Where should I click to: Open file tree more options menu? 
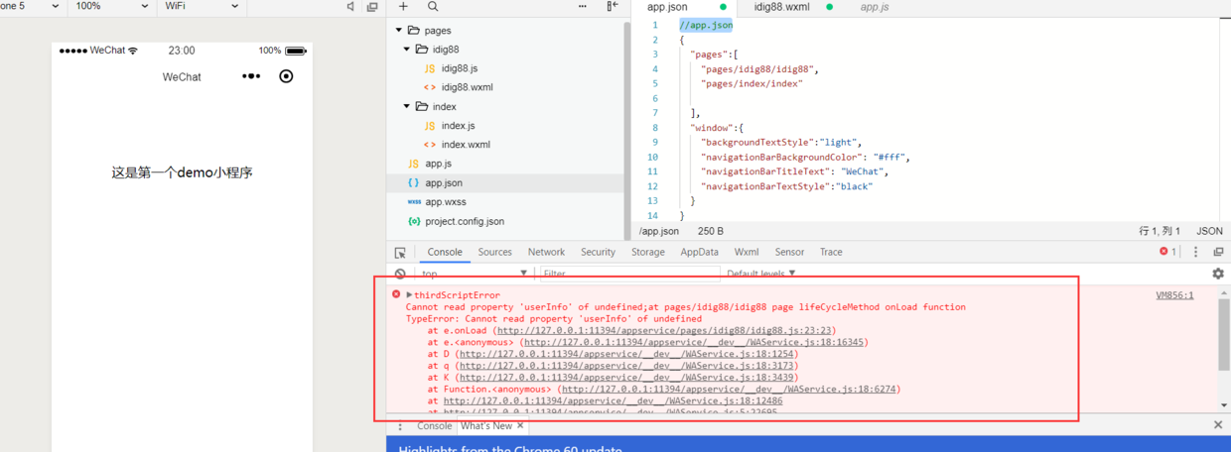[x=583, y=6]
